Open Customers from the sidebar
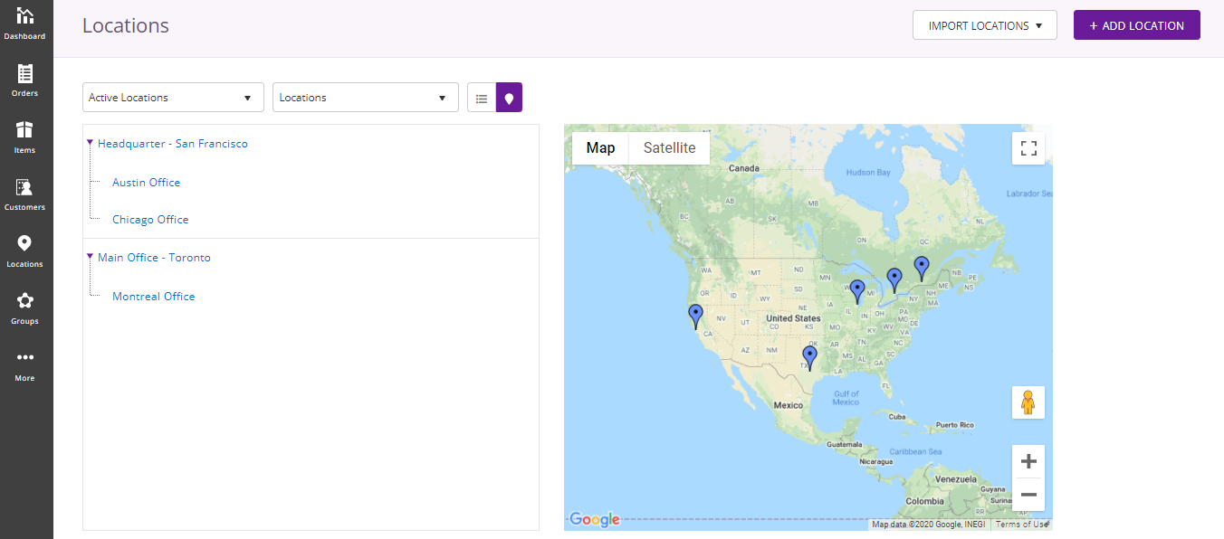Screen dimensions: 1224x539 25,188
